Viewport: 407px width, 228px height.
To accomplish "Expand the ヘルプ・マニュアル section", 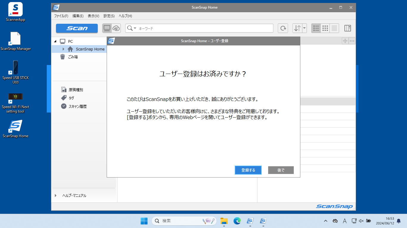I will pyautogui.click(x=55, y=196).
